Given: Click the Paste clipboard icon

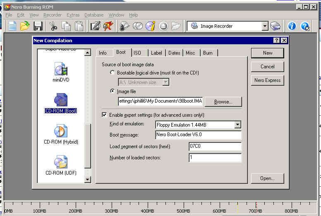Looking at the screenshot, I should [79, 26].
